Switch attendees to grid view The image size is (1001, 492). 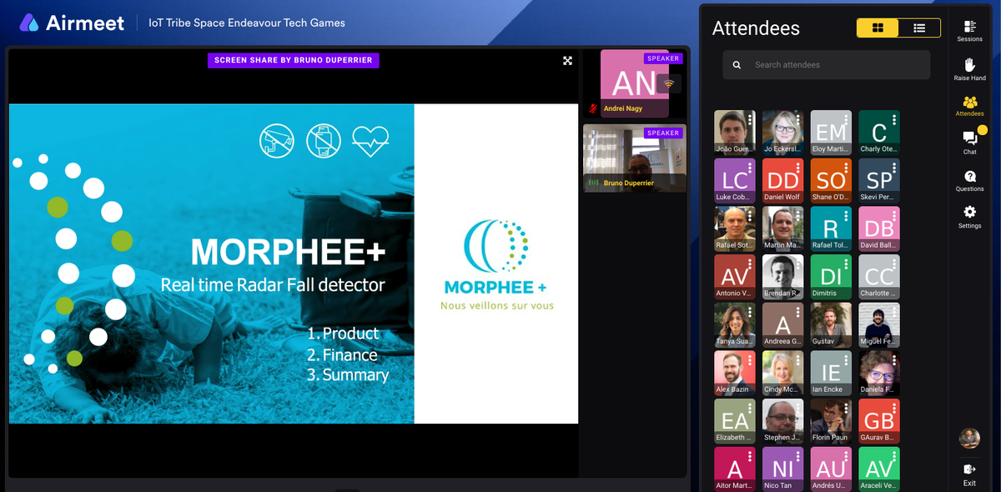[878, 28]
